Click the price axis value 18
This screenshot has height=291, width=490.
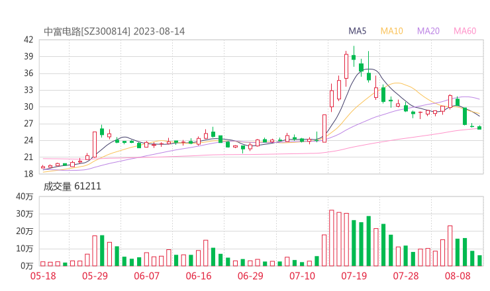pyautogui.click(x=28, y=174)
